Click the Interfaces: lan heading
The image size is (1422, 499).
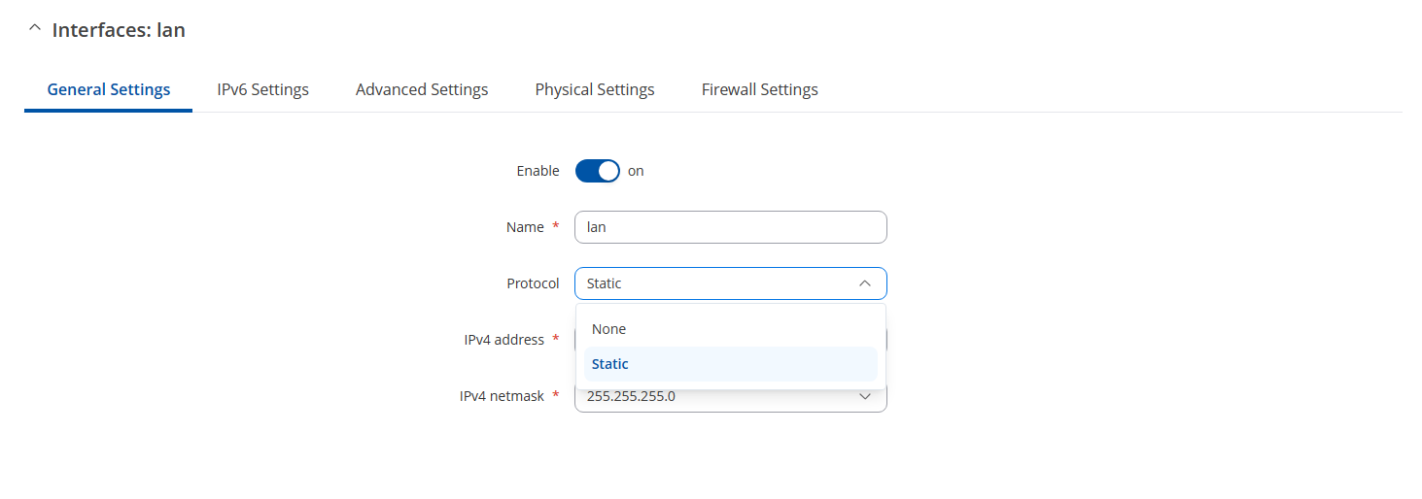coord(119,30)
